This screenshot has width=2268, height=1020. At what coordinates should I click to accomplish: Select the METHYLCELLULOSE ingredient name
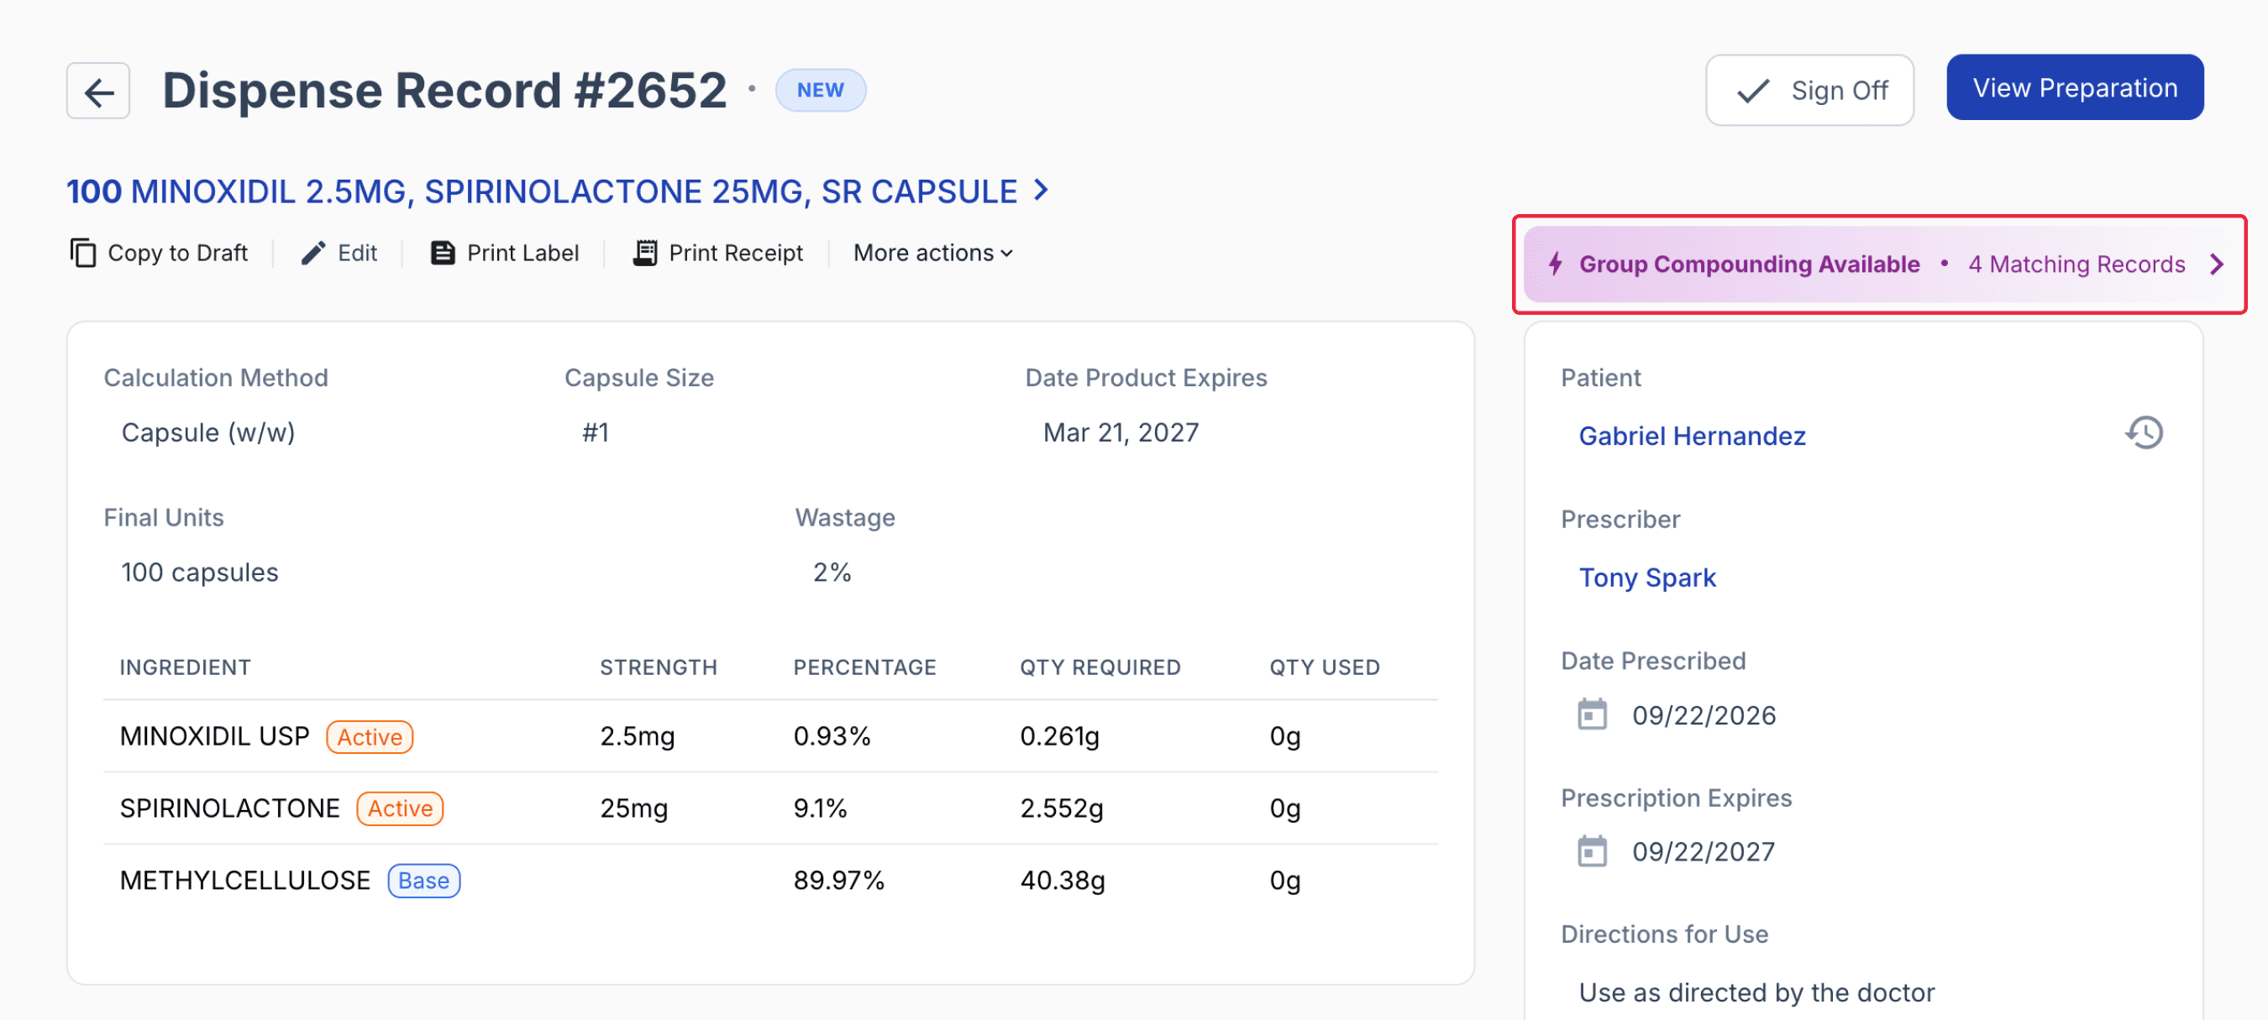pyautogui.click(x=244, y=880)
